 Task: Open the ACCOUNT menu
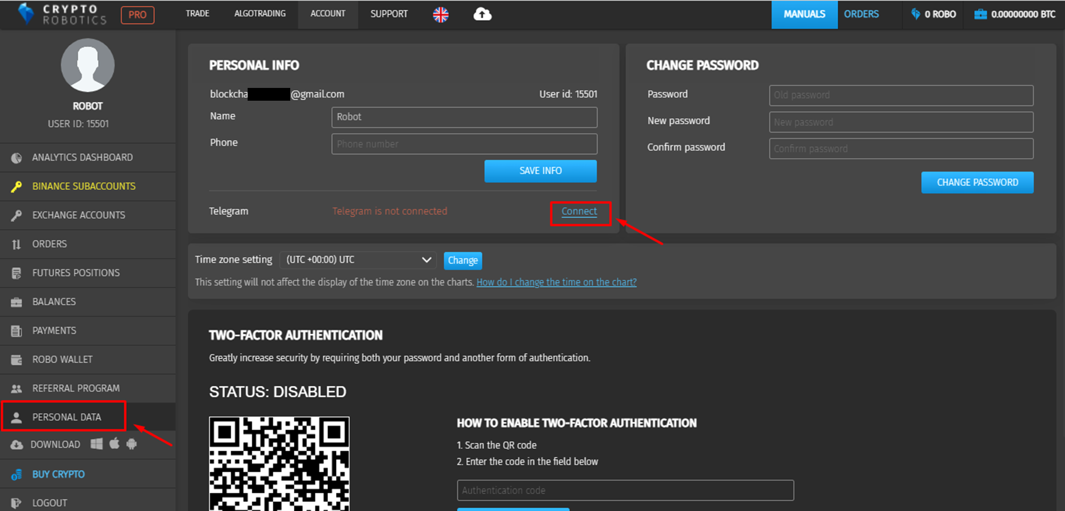point(328,14)
